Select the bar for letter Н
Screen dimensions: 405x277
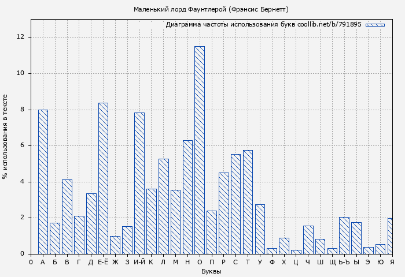click(187, 197)
